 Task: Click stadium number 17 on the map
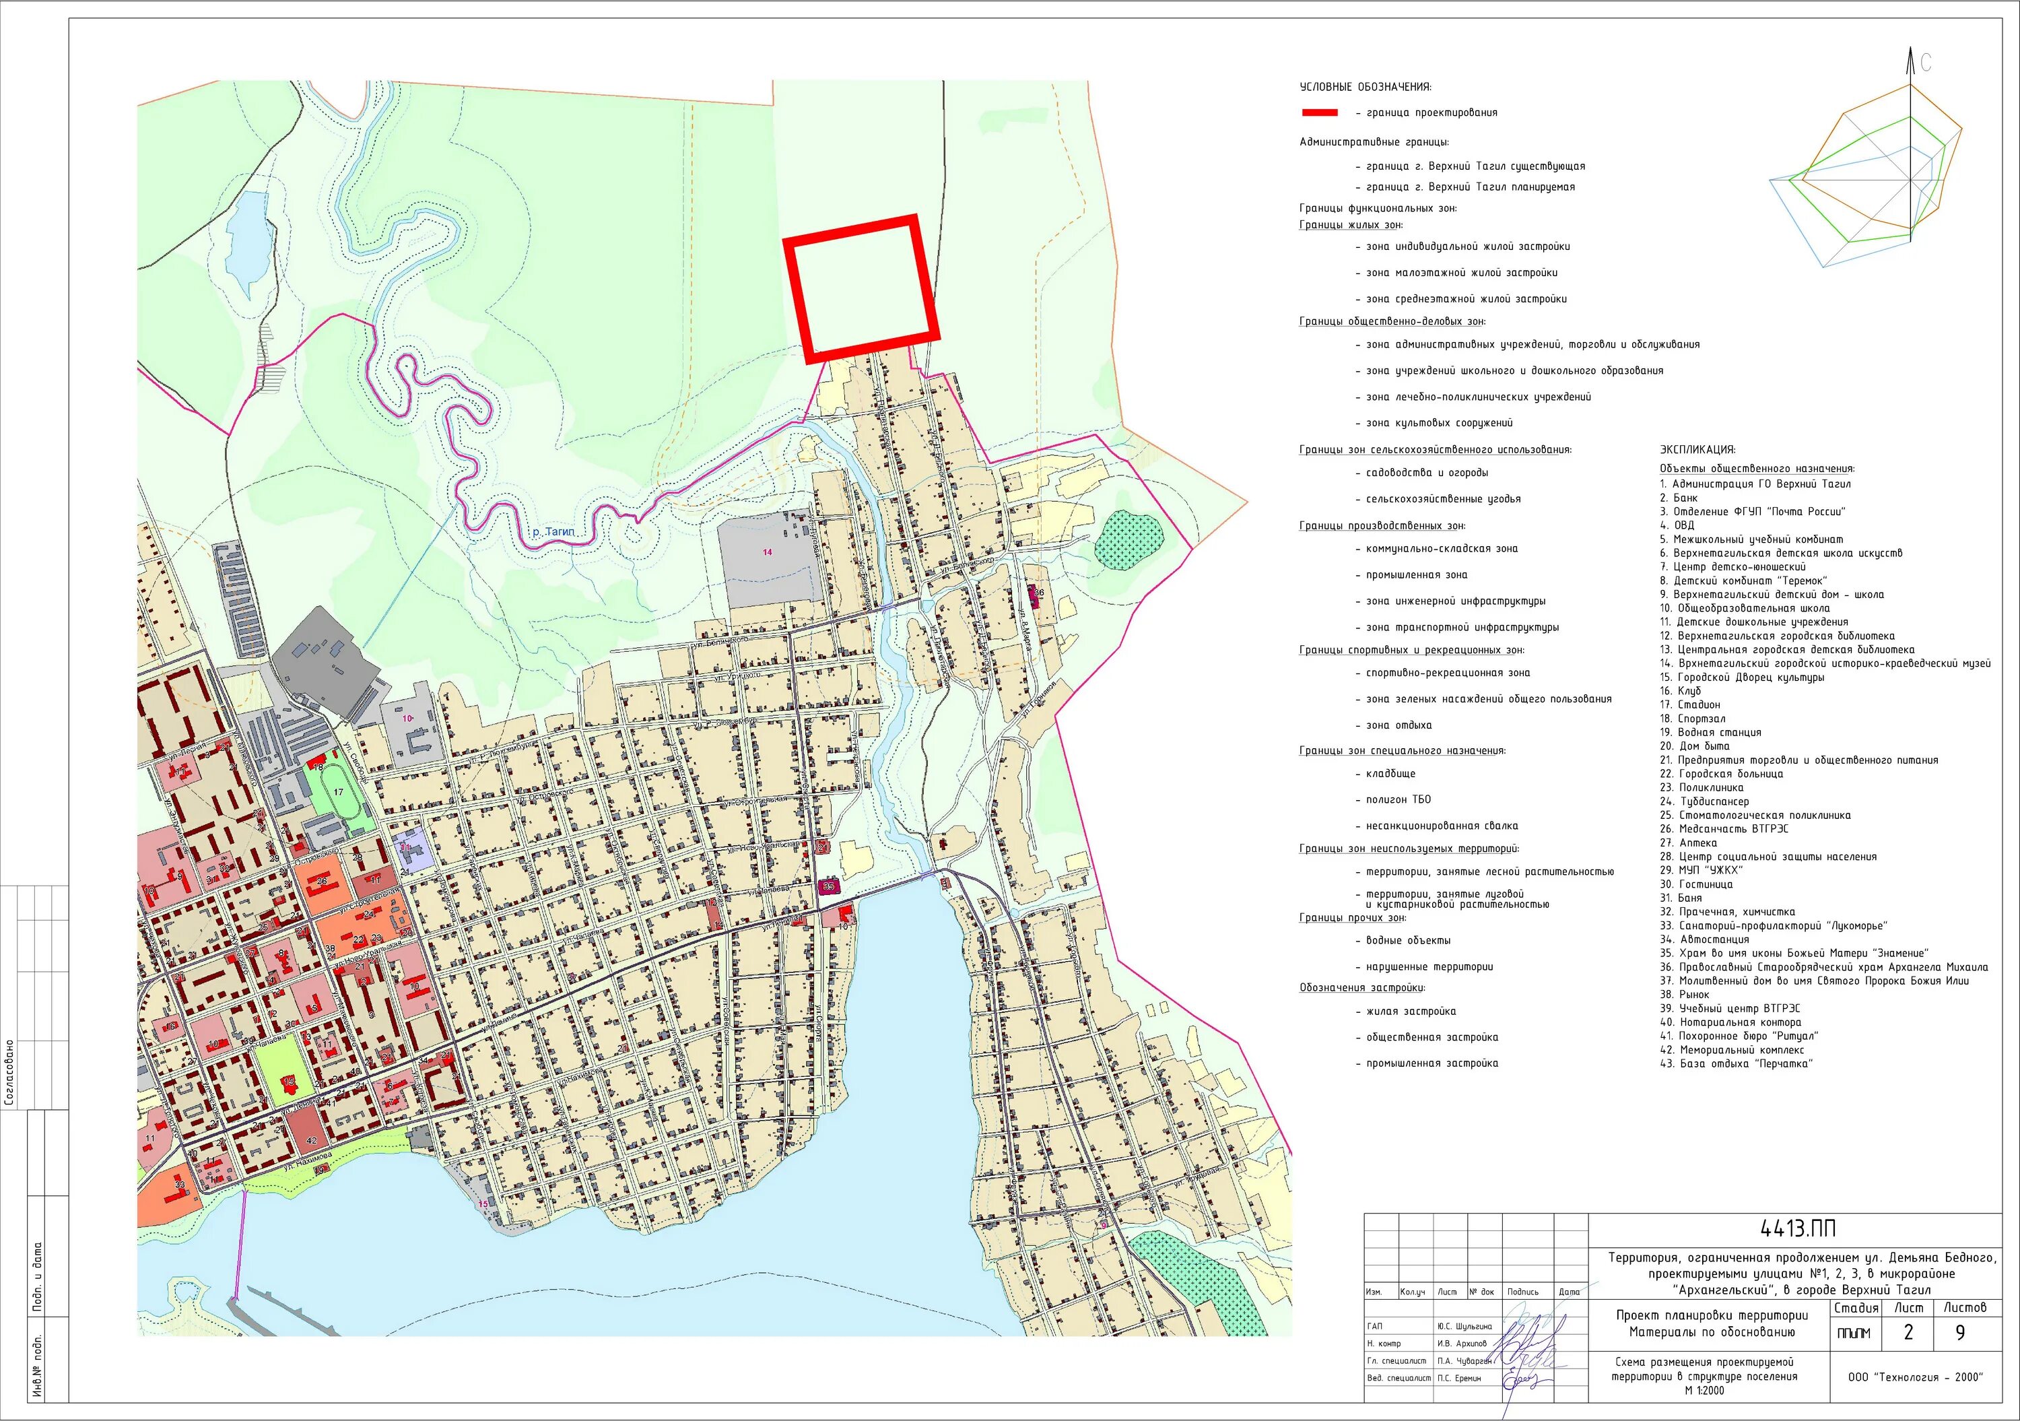point(339,793)
